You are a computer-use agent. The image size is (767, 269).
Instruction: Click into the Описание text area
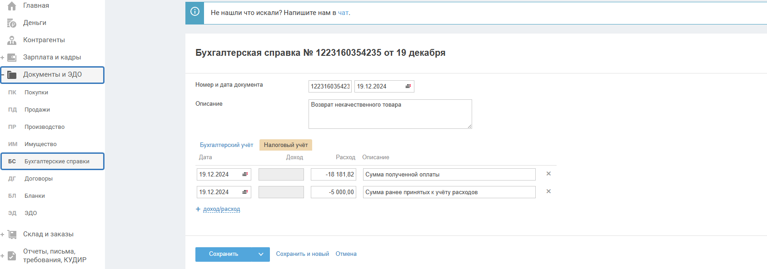[390, 114]
